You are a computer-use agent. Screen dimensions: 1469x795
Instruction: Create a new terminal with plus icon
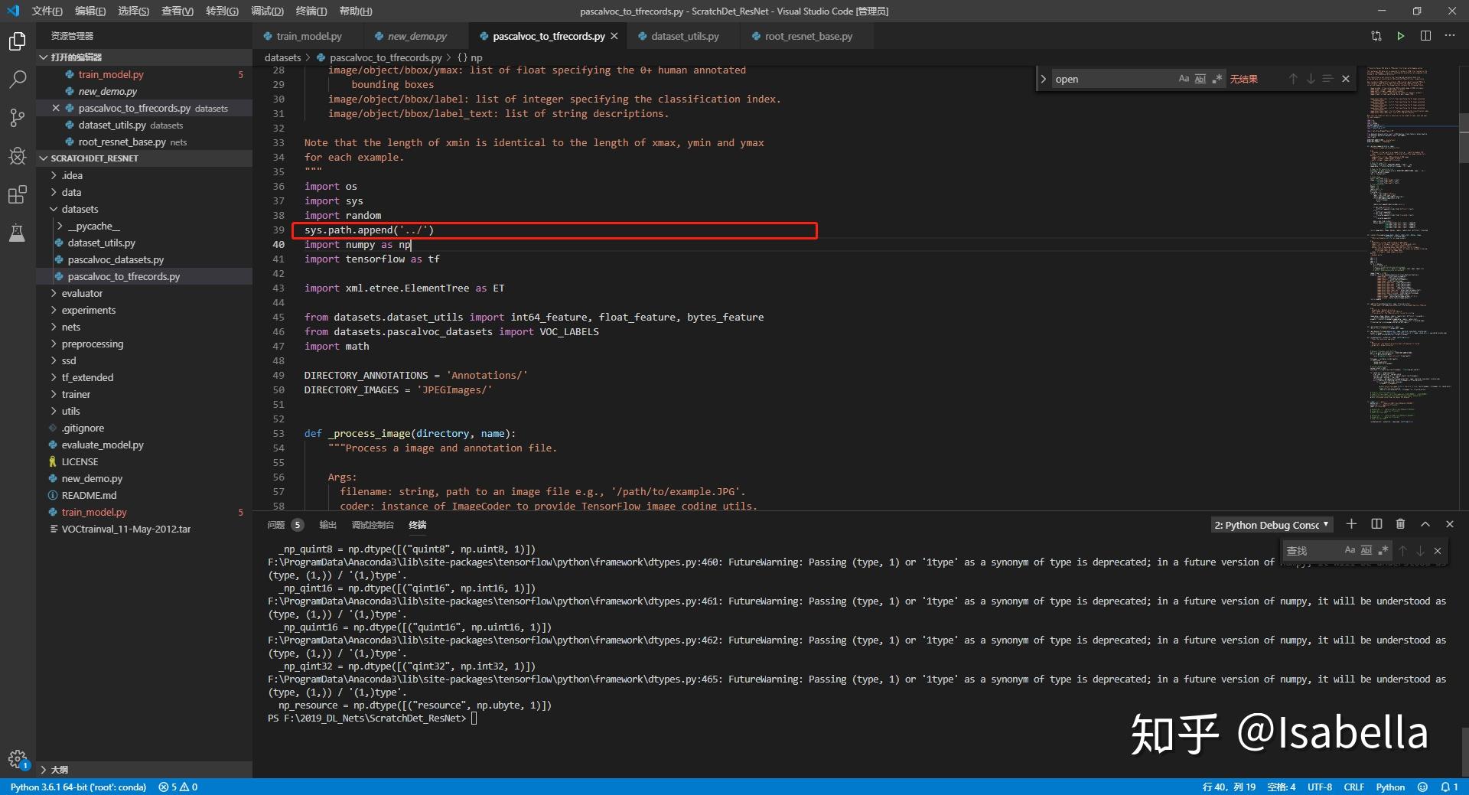(1351, 524)
